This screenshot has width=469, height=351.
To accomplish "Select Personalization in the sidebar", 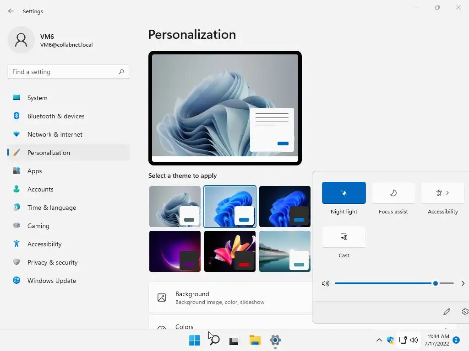I will pyautogui.click(x=69, y=153).
